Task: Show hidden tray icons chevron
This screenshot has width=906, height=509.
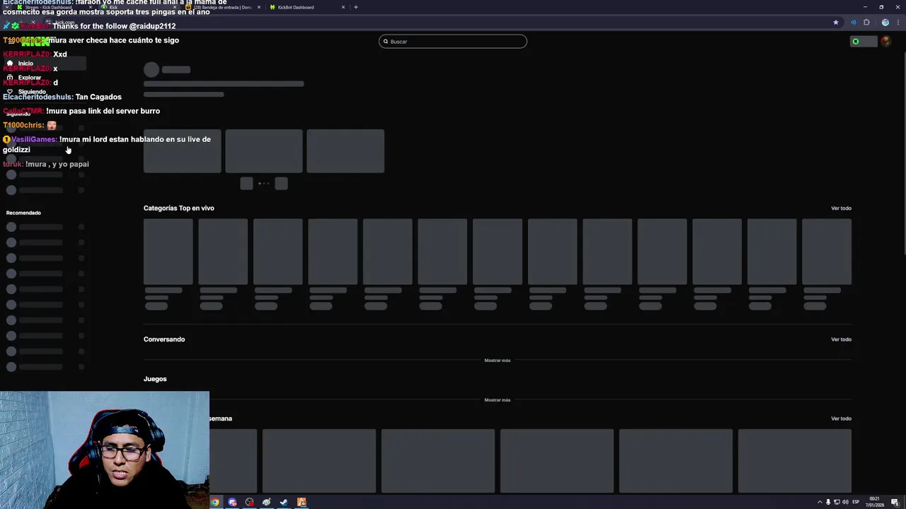Action: [x=820, y=502]
